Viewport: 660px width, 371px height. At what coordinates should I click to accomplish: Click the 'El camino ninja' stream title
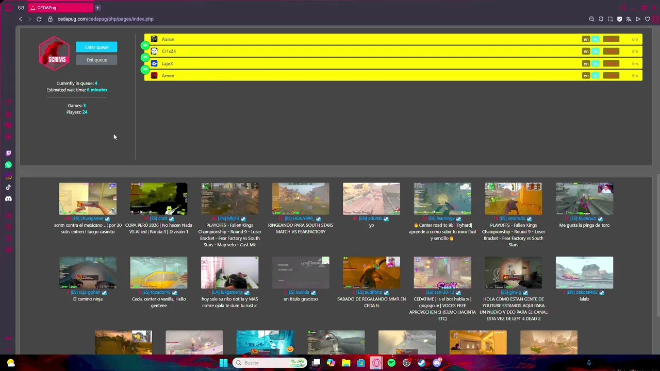(x=88, y=299)
